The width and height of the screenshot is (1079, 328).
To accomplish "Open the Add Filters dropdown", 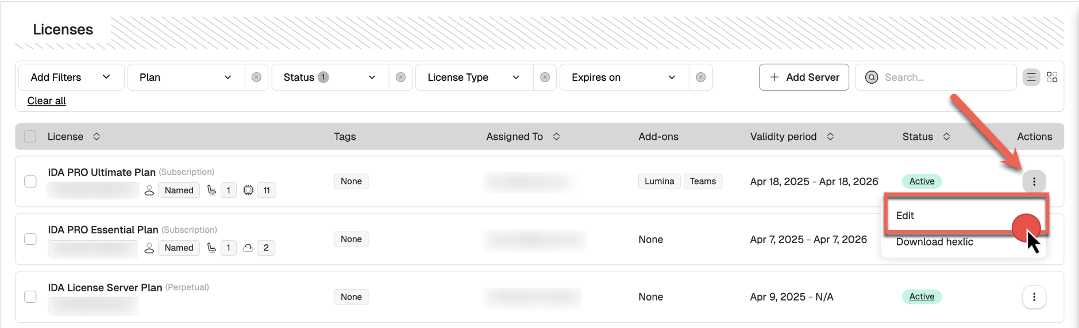I will click(71, 77).
